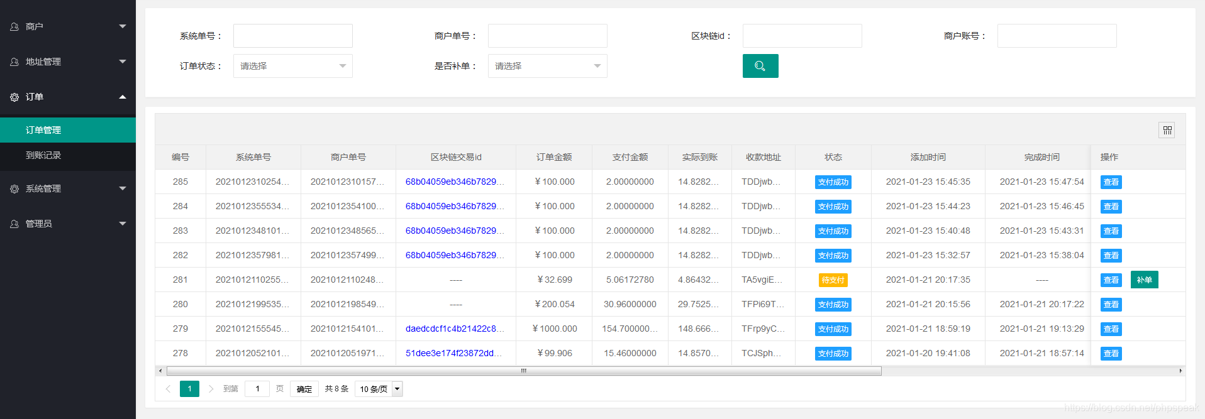Click 支付成功 status tag of order 285
This screenshot has height=419, width=1205.
click(x=833, y=182)
